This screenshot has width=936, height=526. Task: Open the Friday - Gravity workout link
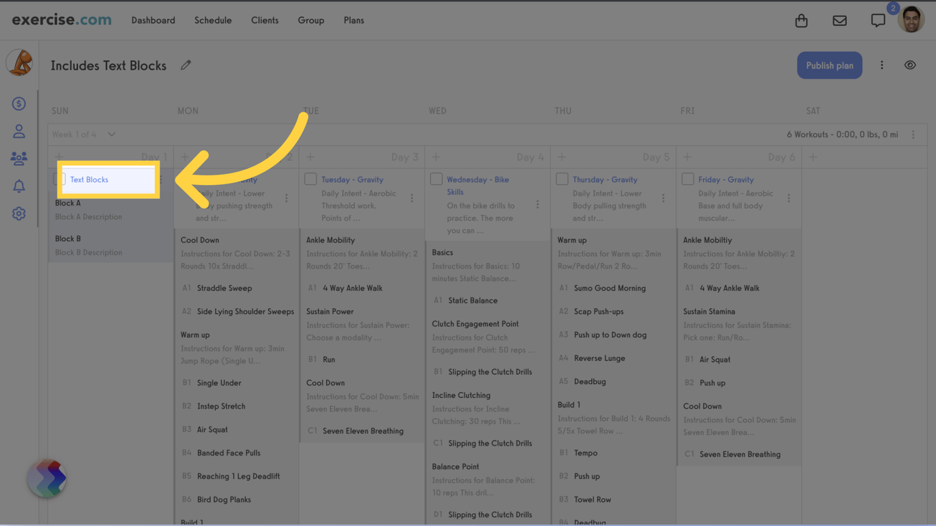[x=726, y=179]
